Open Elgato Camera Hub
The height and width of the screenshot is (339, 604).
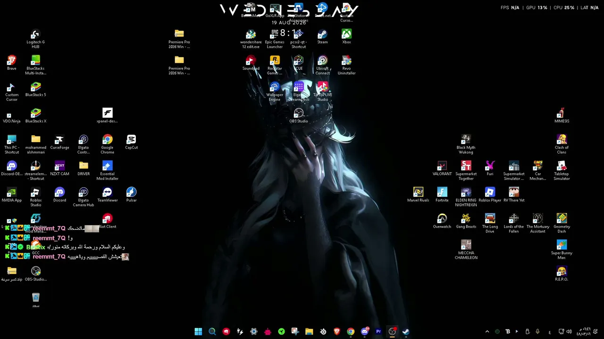(x=84, y=197)
